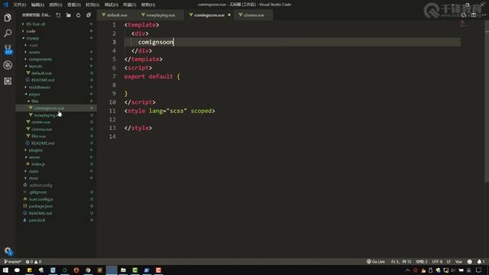Open the Extensions view in activity bar
The width and height of the screenshot is (489, 275).
click(x=8, y=81)
